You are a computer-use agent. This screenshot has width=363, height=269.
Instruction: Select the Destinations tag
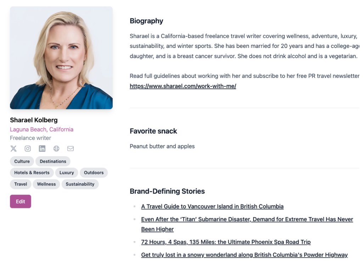[53, 161]
